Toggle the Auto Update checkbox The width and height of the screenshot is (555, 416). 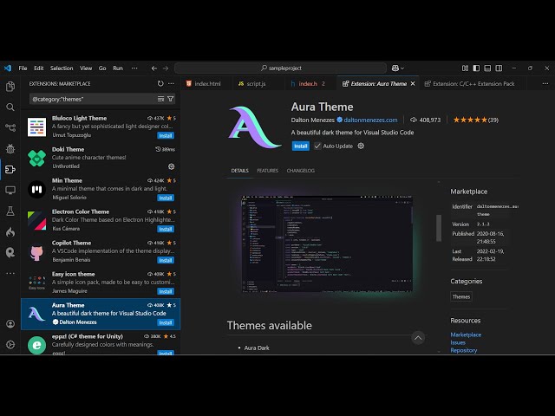pos(317,146)
